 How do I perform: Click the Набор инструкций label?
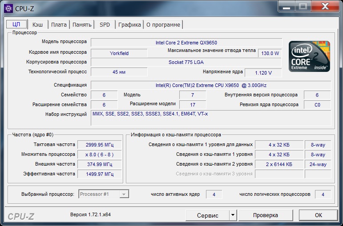click(66, 114)
